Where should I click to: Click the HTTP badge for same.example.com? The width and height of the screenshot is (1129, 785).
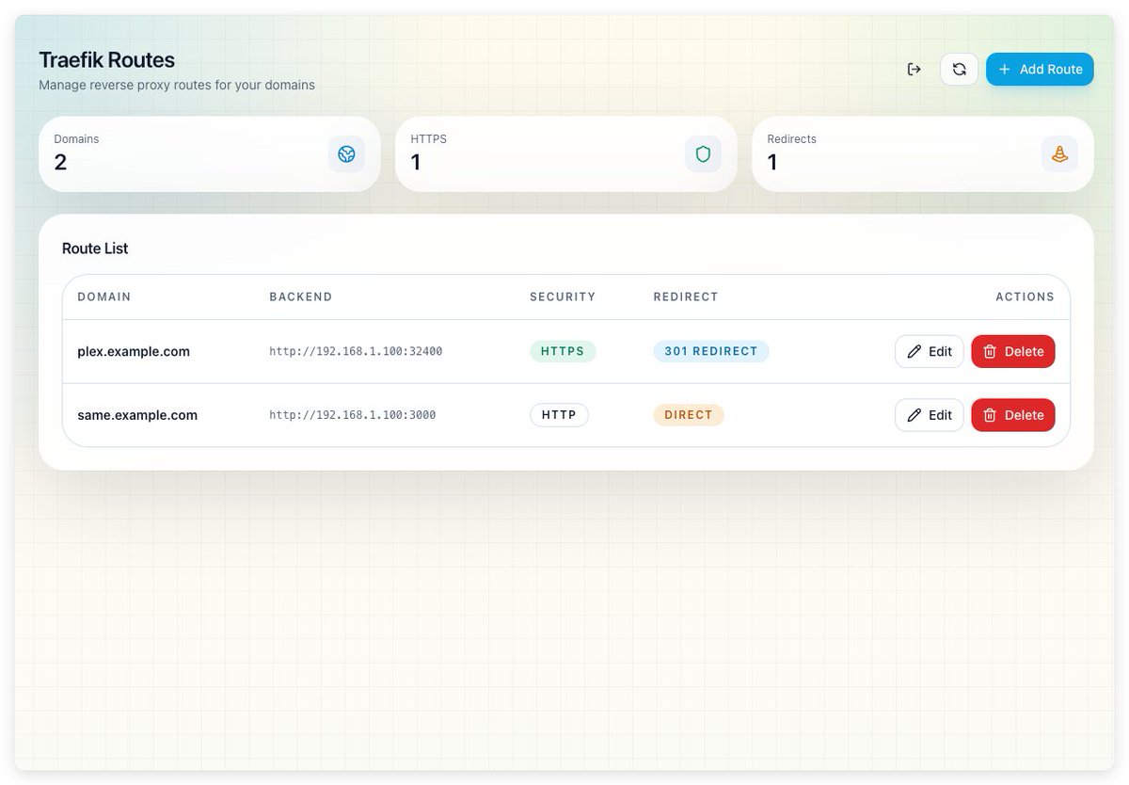point(559,415)
